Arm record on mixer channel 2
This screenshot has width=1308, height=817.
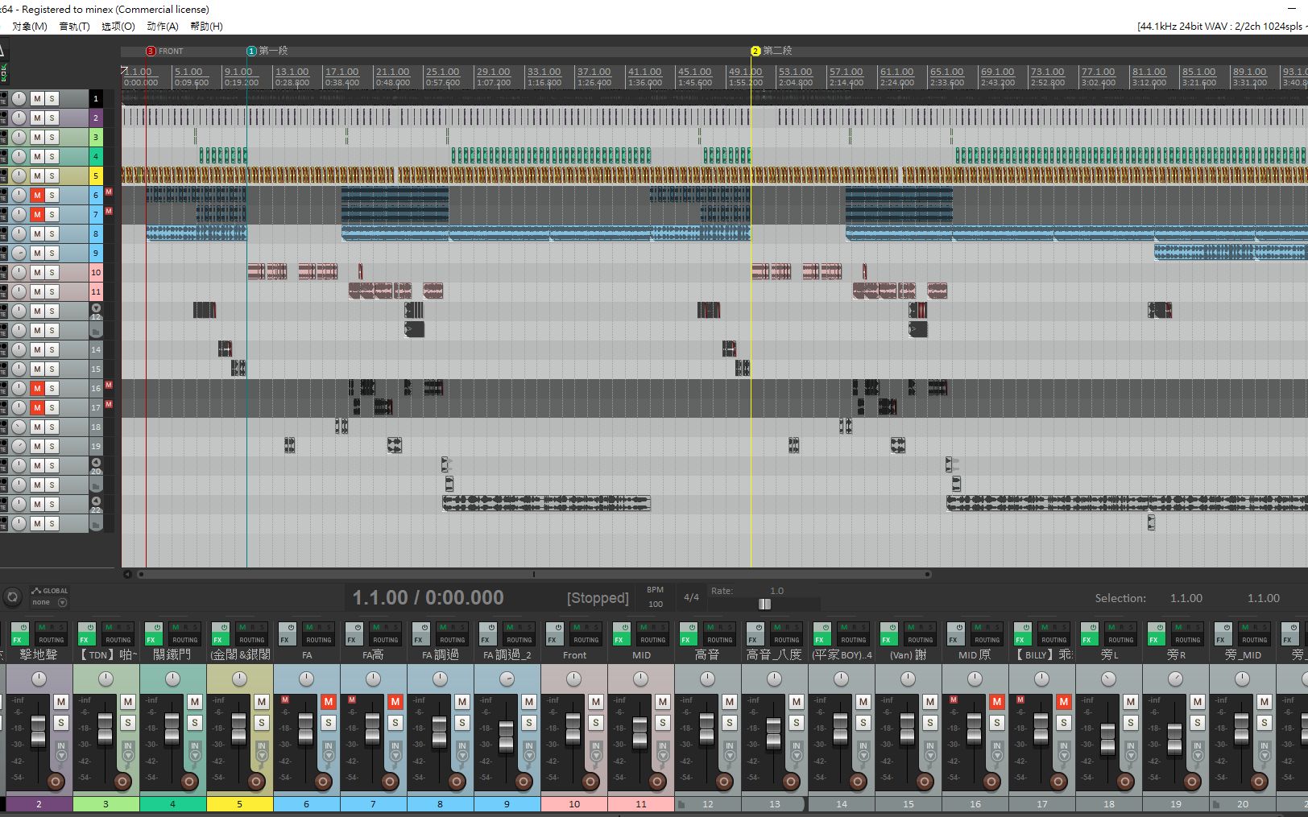pos(56,781)
